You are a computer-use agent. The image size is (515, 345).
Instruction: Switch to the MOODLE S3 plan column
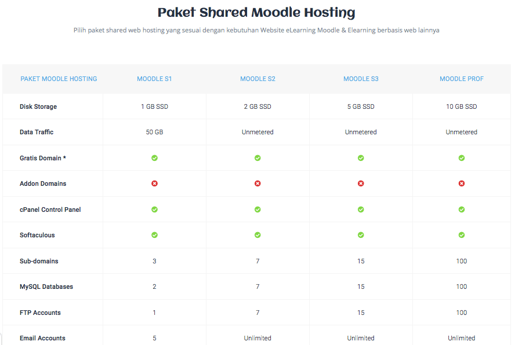coord(361,79)
